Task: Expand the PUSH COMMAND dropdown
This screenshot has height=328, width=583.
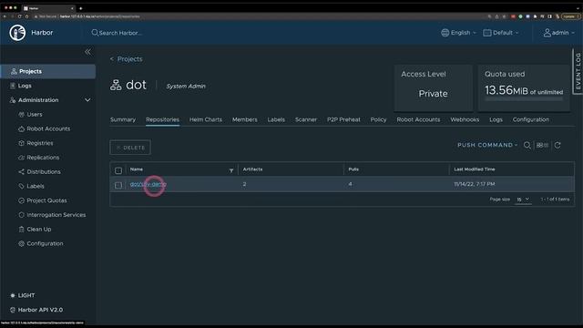Action: point(487,145)
